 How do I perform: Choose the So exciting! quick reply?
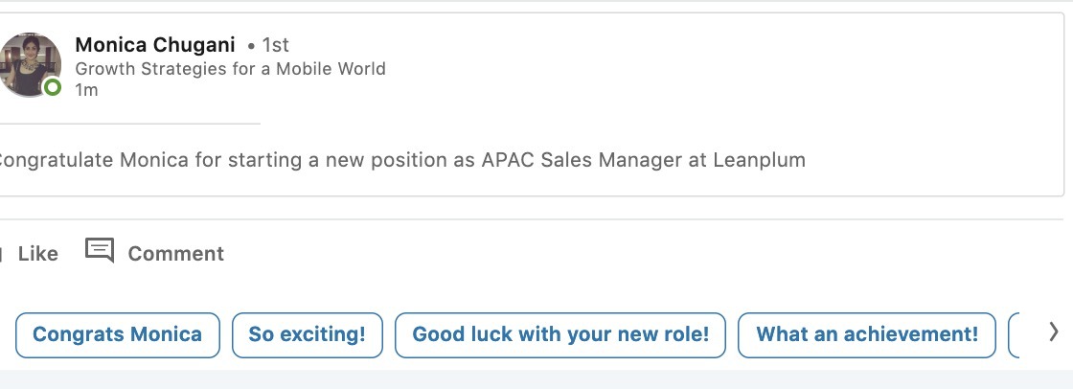pyautogui.click(x=307, y=335)
